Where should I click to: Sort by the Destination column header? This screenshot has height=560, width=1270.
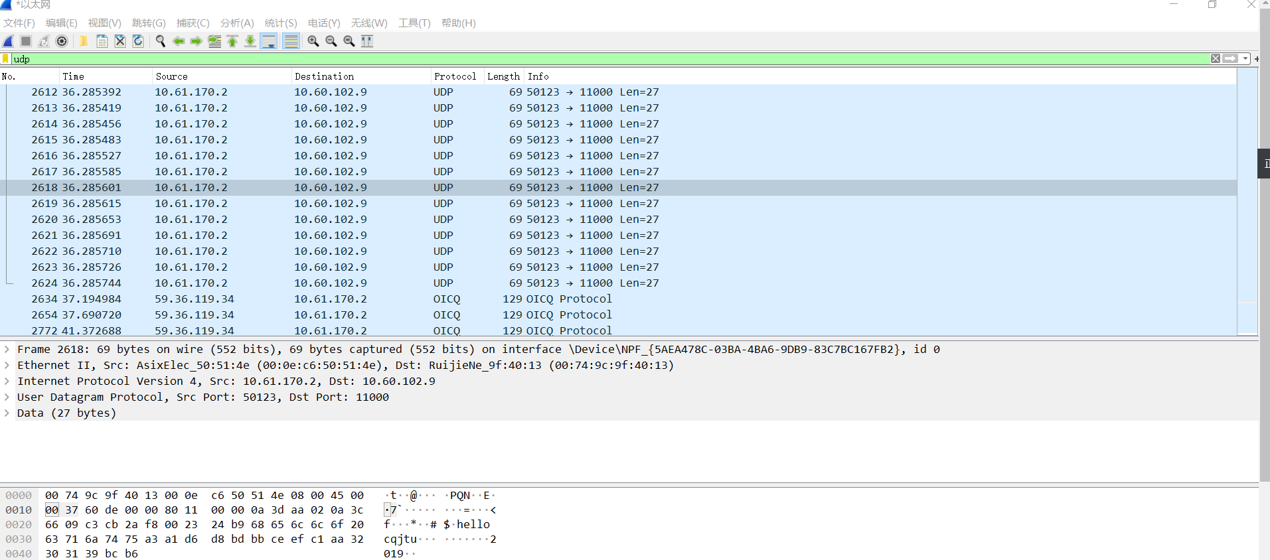(362, 76)
